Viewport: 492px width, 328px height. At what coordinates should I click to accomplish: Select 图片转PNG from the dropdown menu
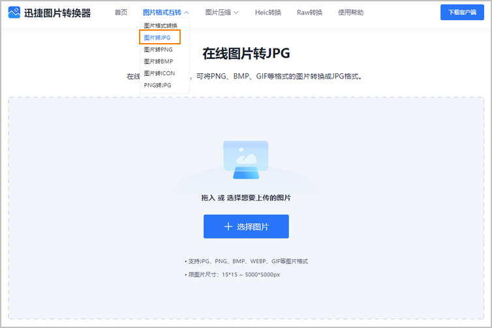pyautogui.click(x=158, y=50)
